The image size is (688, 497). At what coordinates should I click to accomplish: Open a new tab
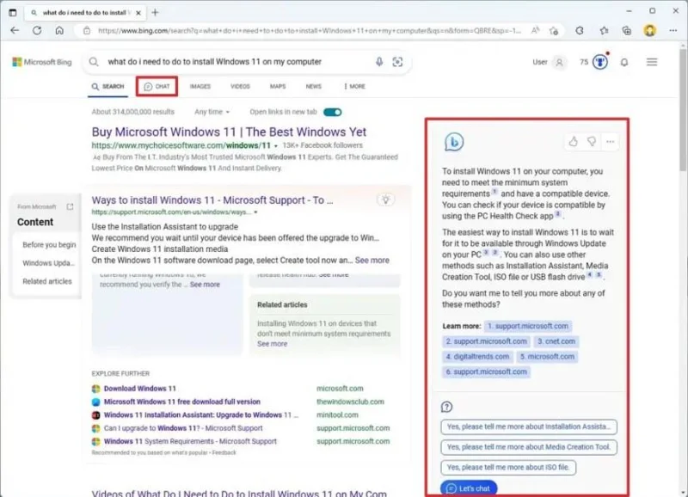(x=155, y=12)
